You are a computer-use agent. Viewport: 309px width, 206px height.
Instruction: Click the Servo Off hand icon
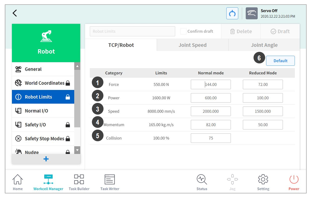(x=251, y=13)
